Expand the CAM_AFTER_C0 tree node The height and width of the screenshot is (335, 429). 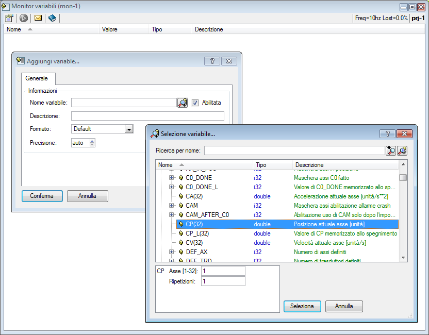pos(171,215)
